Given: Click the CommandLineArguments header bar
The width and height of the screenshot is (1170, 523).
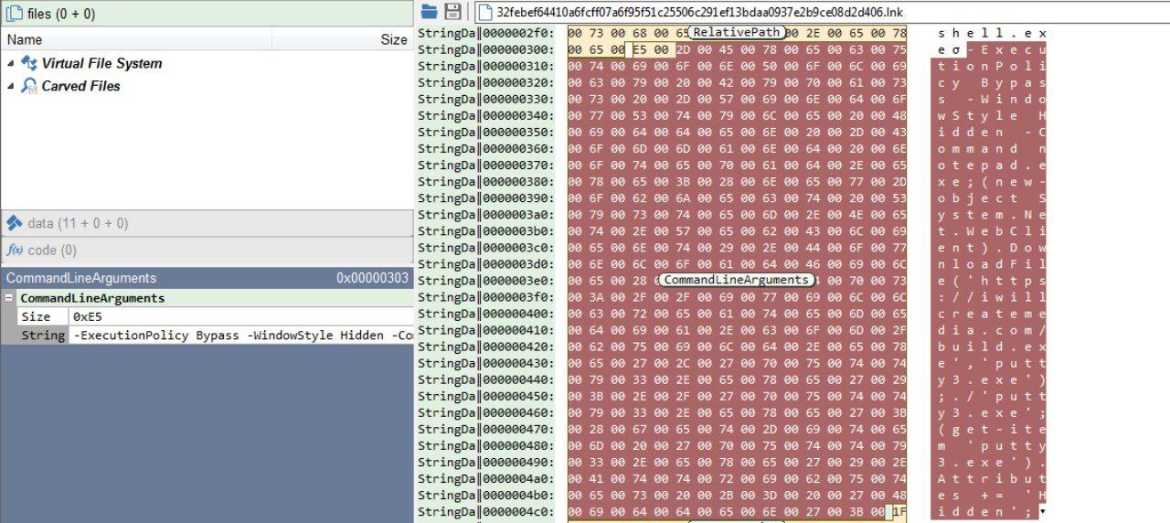Looking at the screenshot, I should (206, 278).
